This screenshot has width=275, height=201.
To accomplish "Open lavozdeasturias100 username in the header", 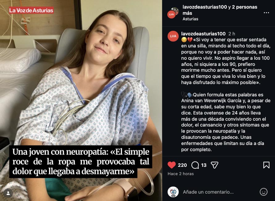I will pyautogui.click(x=205, y=7).
